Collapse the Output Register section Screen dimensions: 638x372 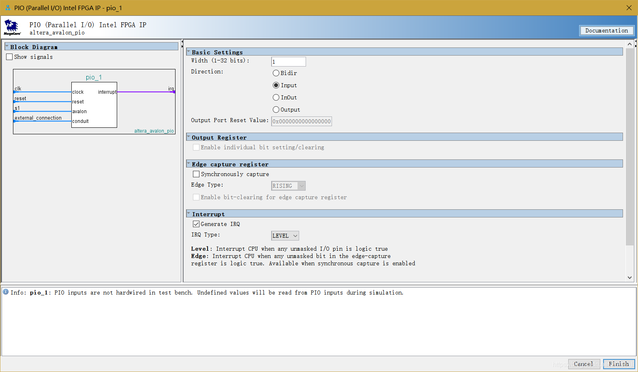click(x=188, y=137)
